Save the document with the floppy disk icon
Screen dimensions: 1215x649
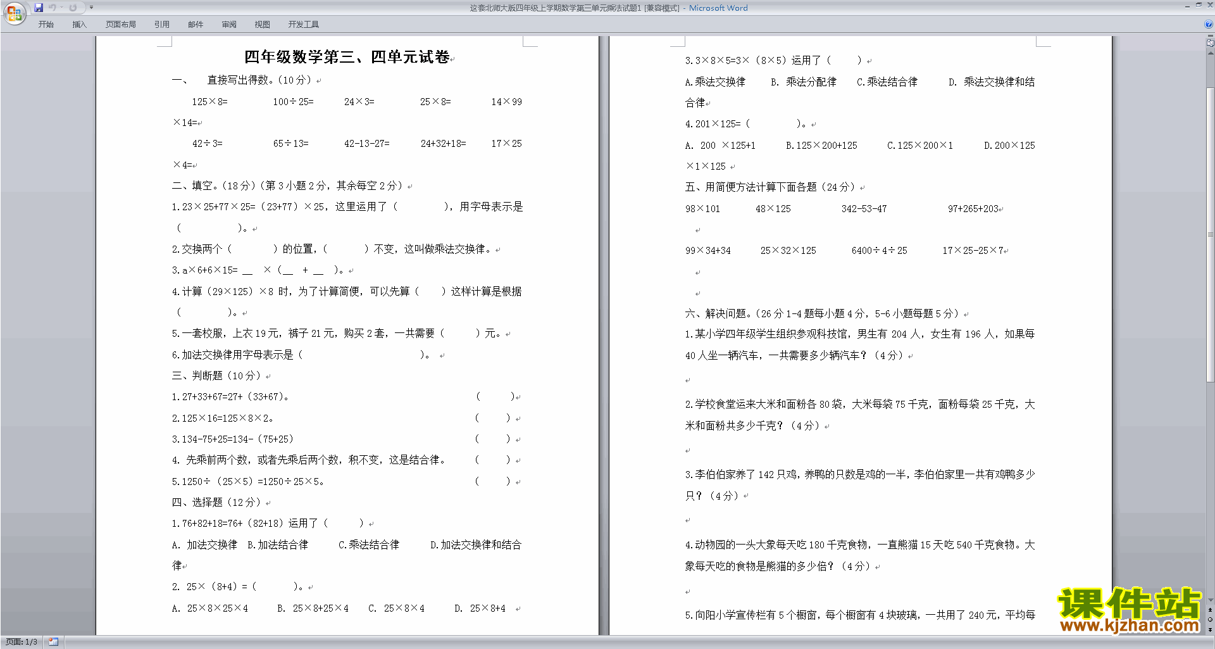[39, 8]
